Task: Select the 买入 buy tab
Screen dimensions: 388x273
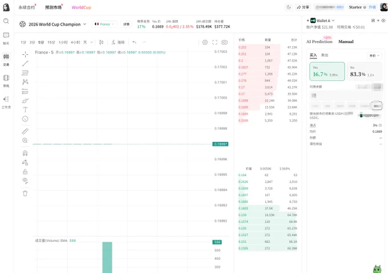Action: click(x=313, y=55)
